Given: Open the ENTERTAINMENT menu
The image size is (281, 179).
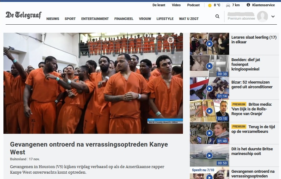Looking at the screenshot, I should [x=95, y=19].
